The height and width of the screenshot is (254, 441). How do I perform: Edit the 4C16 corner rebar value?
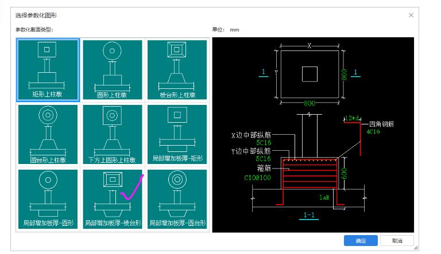[x=373, y=131]
